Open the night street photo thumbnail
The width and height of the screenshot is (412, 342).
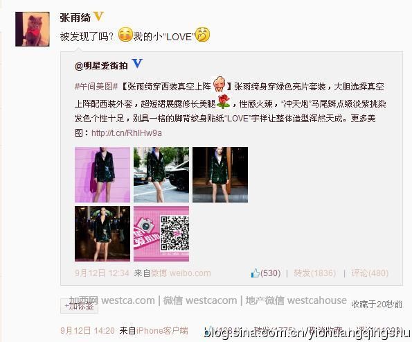click(x=102, y=234)
